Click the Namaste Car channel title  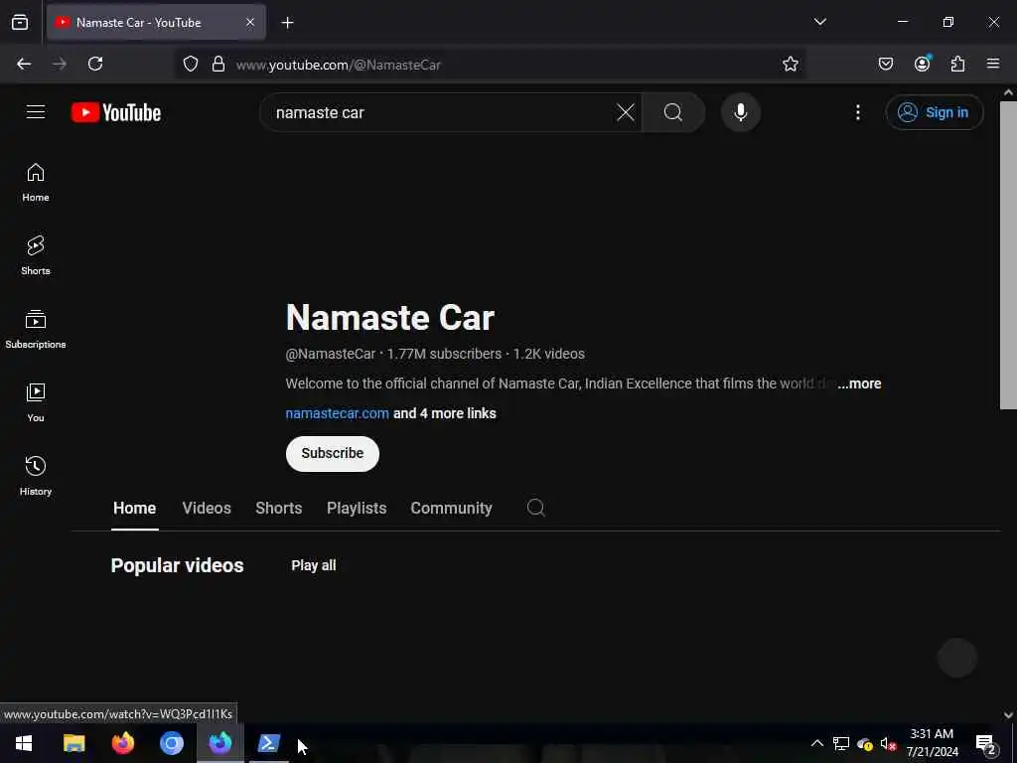click(x=390, y=317)
